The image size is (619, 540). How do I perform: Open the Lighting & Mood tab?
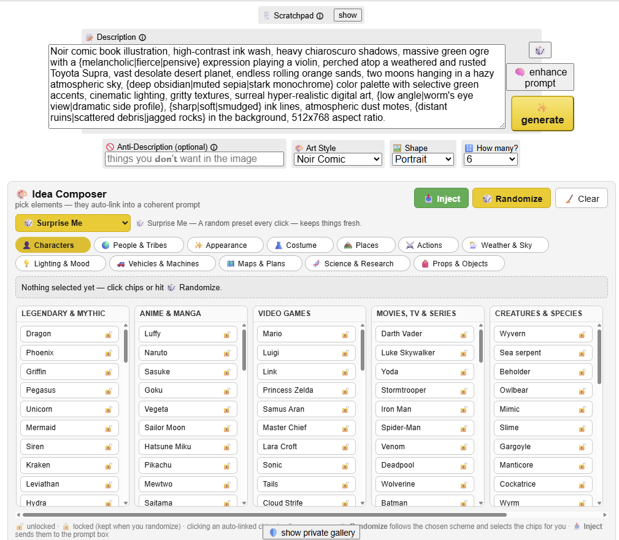pos(61,264)
